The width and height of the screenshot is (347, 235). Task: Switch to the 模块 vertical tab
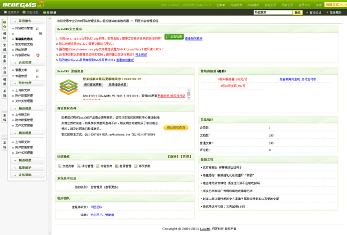coord(5,36)
